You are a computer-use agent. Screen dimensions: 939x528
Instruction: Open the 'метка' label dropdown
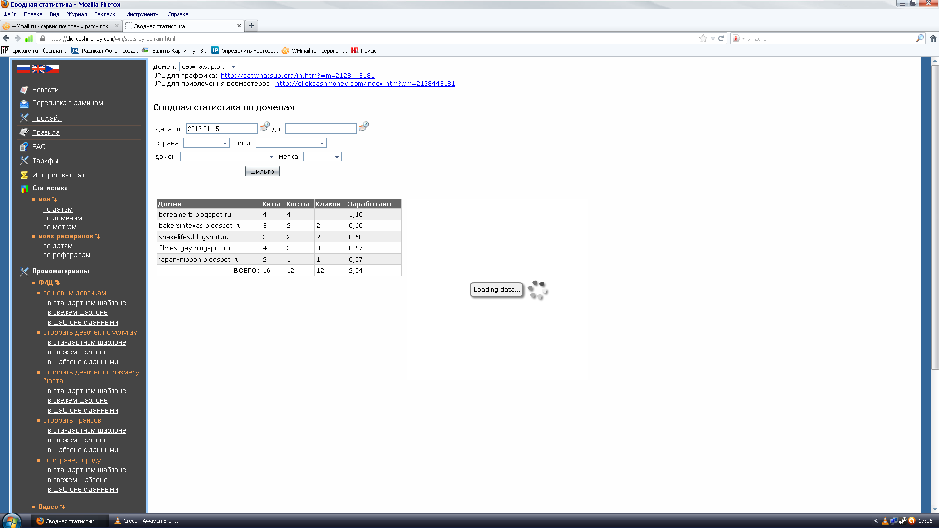[x=322, y=157]
